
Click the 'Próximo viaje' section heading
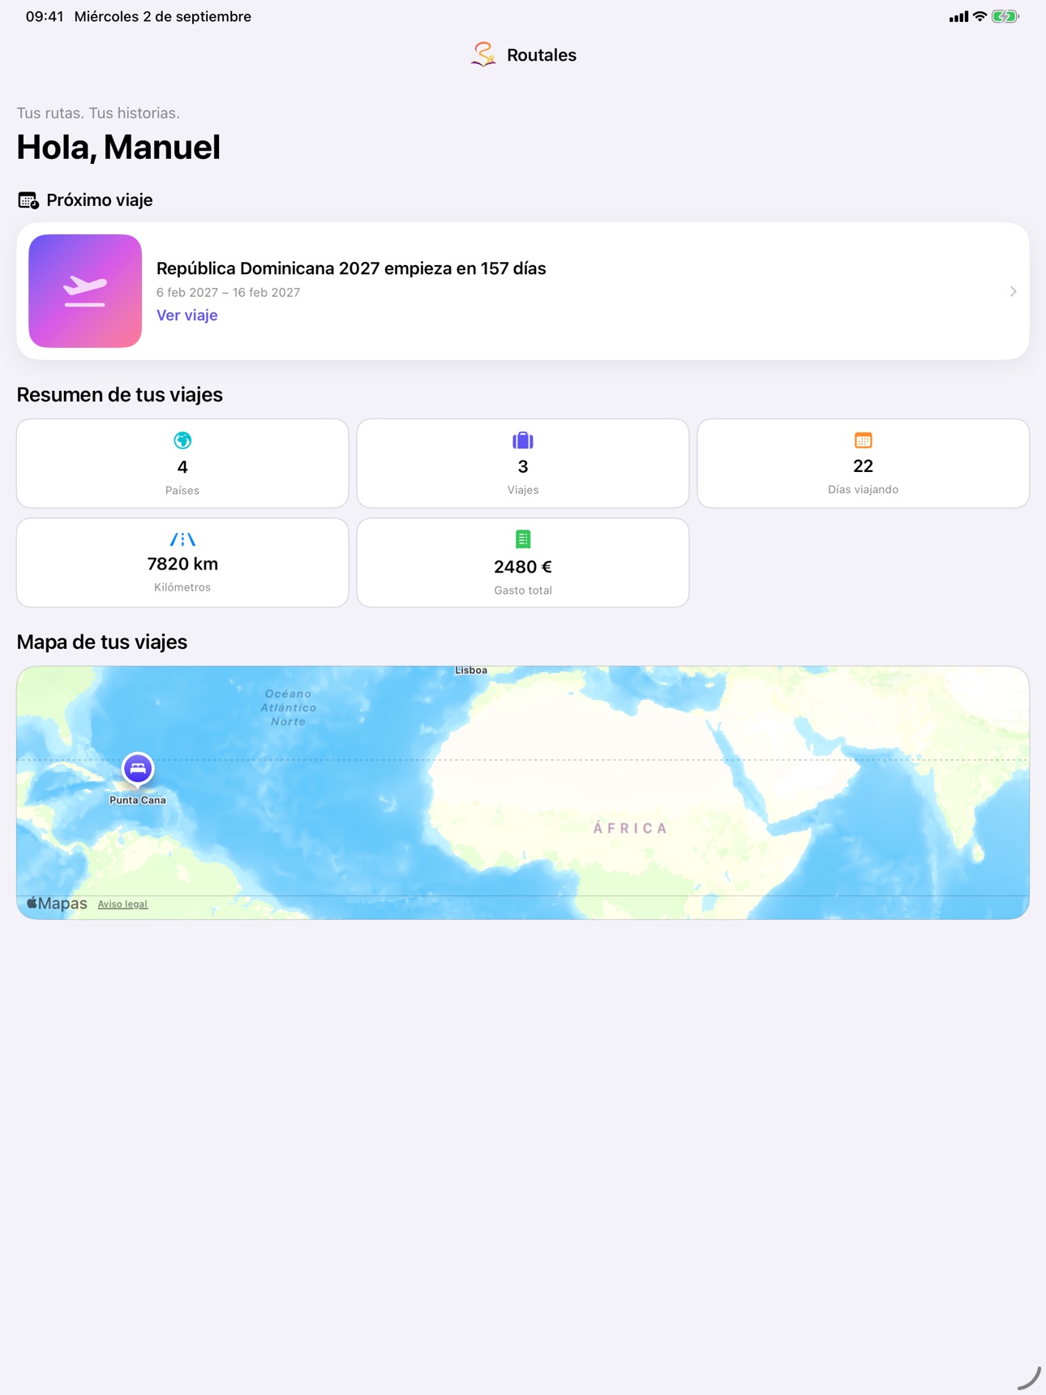pyautogui.click(x=100, y=200)
